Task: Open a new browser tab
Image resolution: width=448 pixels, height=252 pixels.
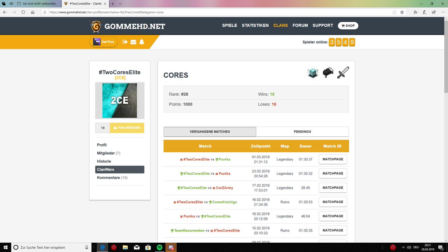Action: point(113,3)
